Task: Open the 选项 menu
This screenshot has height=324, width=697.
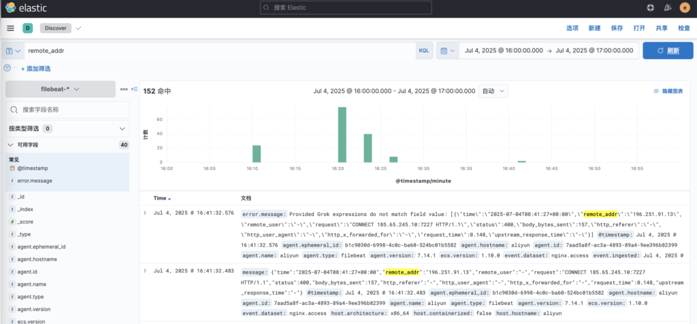Action: click(x=572, y=28)
